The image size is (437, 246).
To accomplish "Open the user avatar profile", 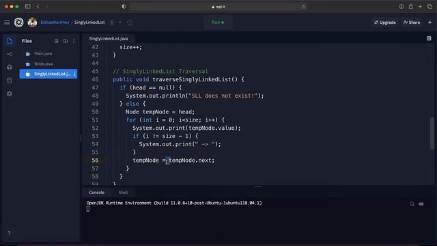I will point(32,23).
